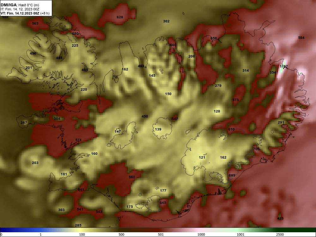
Task: Click the initial time line 'IT: Fim. 14. 12. 2023 00Z'
Action: click(19, 9)
